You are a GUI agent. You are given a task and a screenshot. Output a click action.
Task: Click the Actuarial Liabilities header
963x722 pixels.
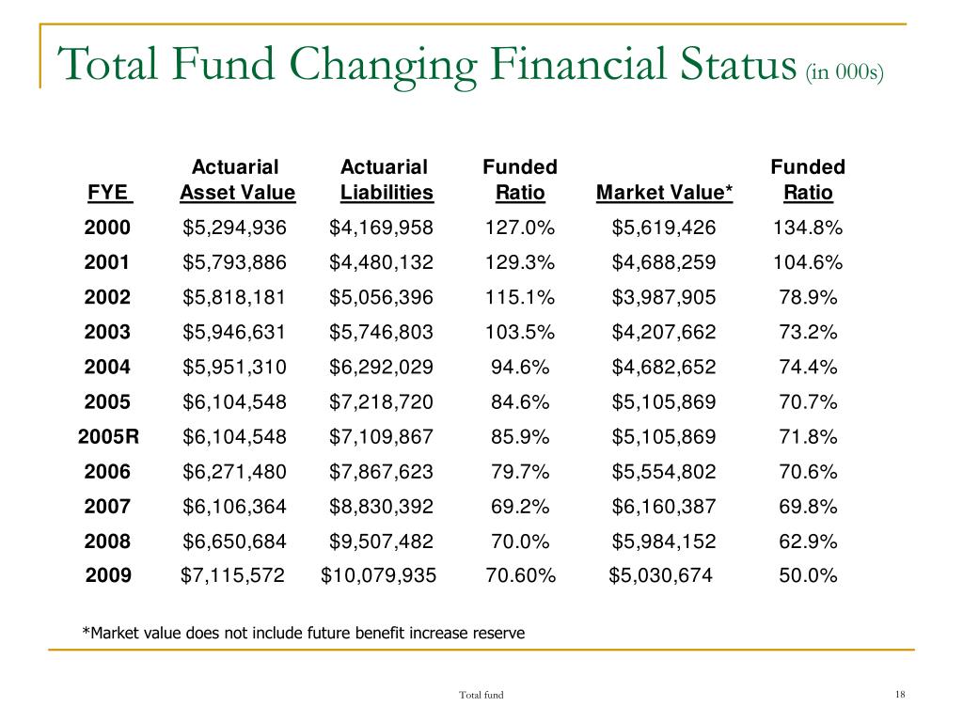387,180
